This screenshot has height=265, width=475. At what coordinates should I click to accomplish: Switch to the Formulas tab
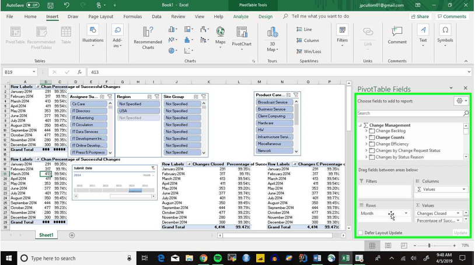[132, 17]
